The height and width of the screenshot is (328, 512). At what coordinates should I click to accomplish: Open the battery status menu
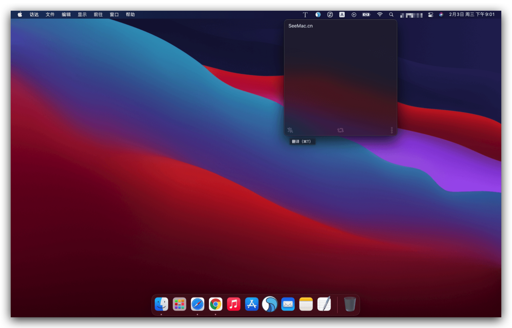(366, 15)
